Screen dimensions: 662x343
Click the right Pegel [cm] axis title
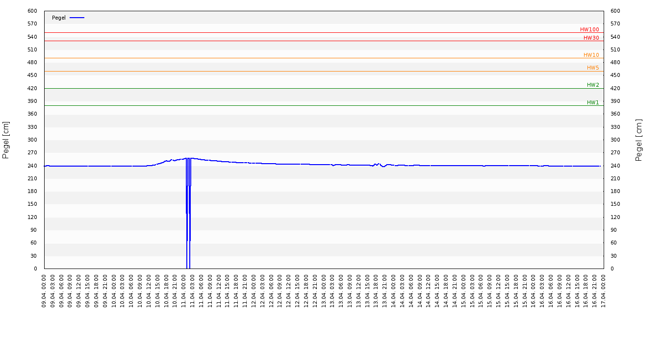click(638, 140)
